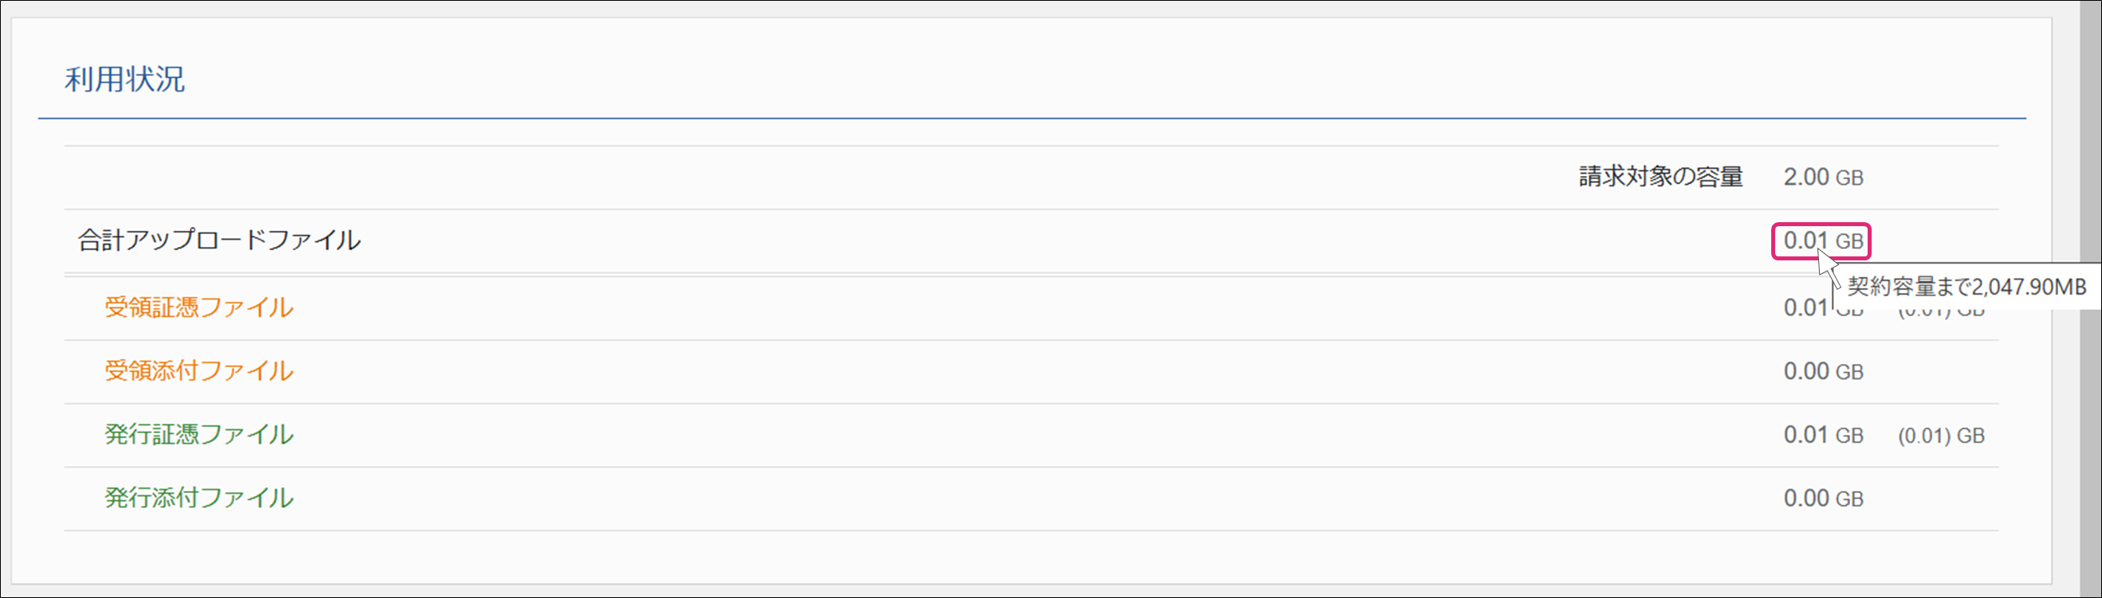Select the 合計アップロードファイル row label
This screenshot has width=2102, height=598.
coord(218,240)
